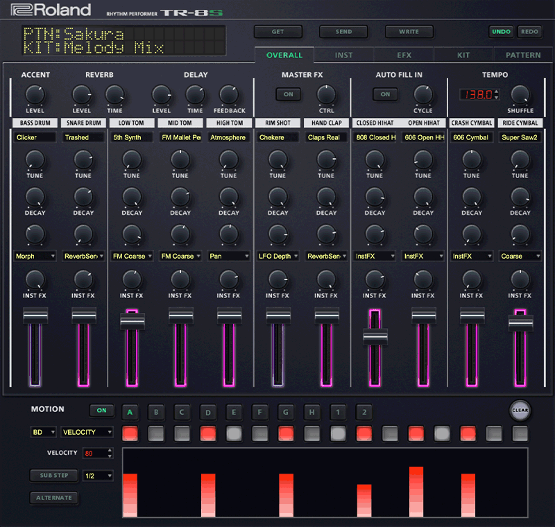Image resolution: width=555 pixels, height=527 pixels.
Task: Toggle the last step button
Action: point(520,433)
